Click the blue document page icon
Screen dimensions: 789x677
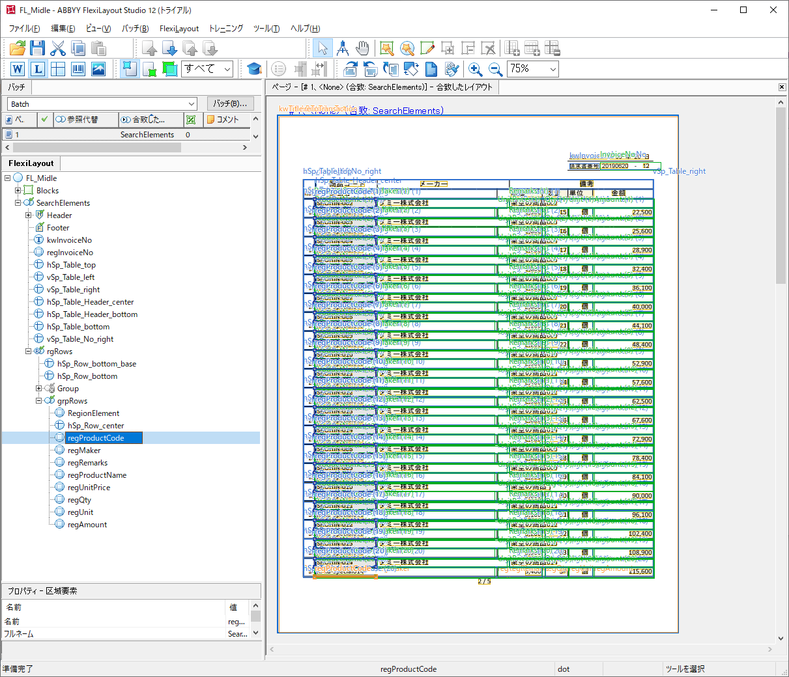pyautogui.click(x=431, y=69)
